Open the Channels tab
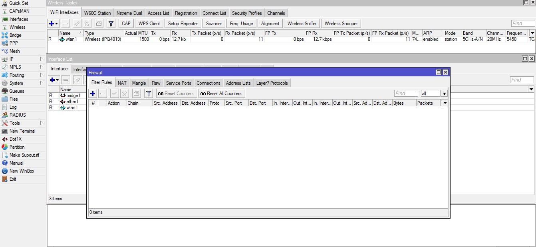The height and width of the screenshot is (247, 536). click(276, 13)
